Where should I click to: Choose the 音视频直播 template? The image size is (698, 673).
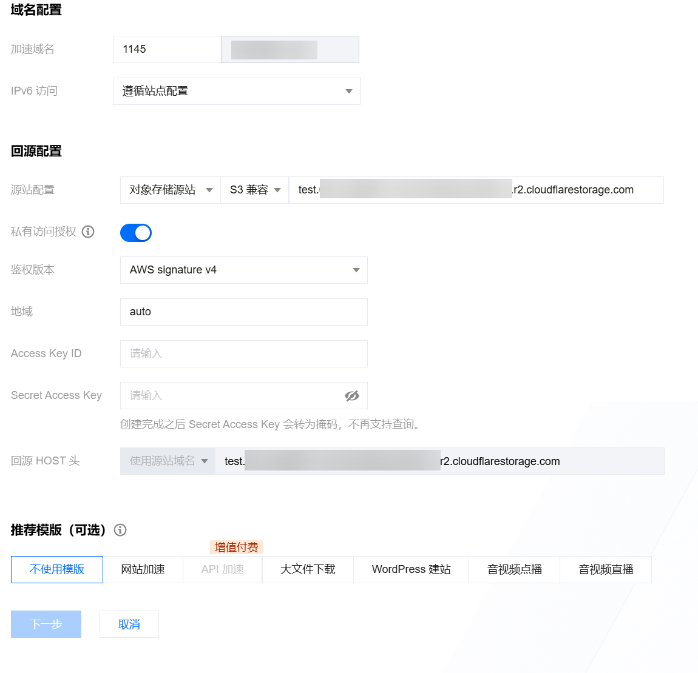[606, 569]
